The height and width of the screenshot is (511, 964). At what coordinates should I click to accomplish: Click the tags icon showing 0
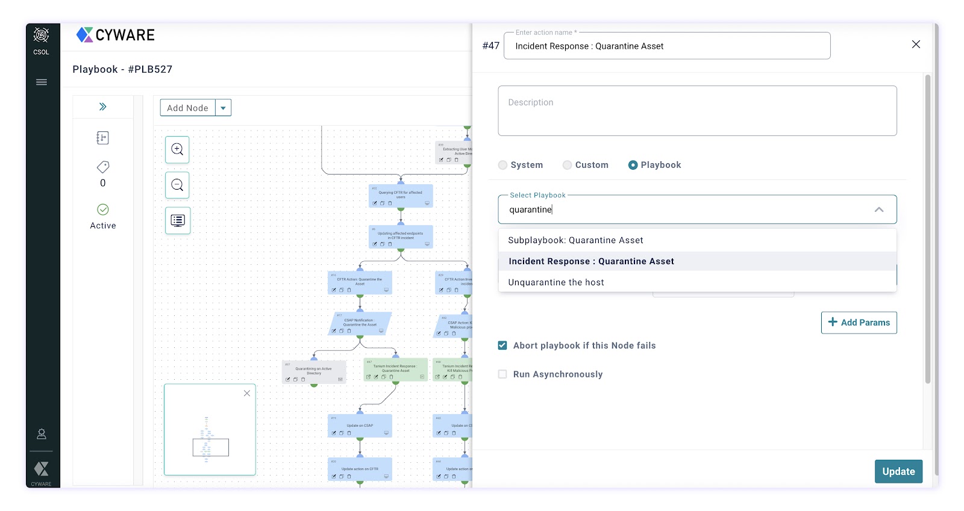pos(103,167)
